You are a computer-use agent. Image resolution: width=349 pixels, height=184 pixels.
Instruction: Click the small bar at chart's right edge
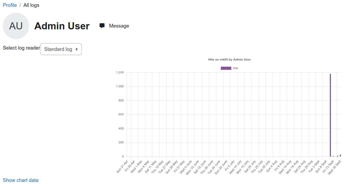pos(340,155)
